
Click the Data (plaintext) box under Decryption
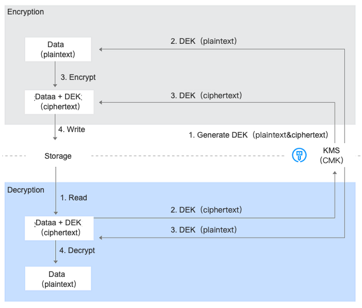pos(58,279)
